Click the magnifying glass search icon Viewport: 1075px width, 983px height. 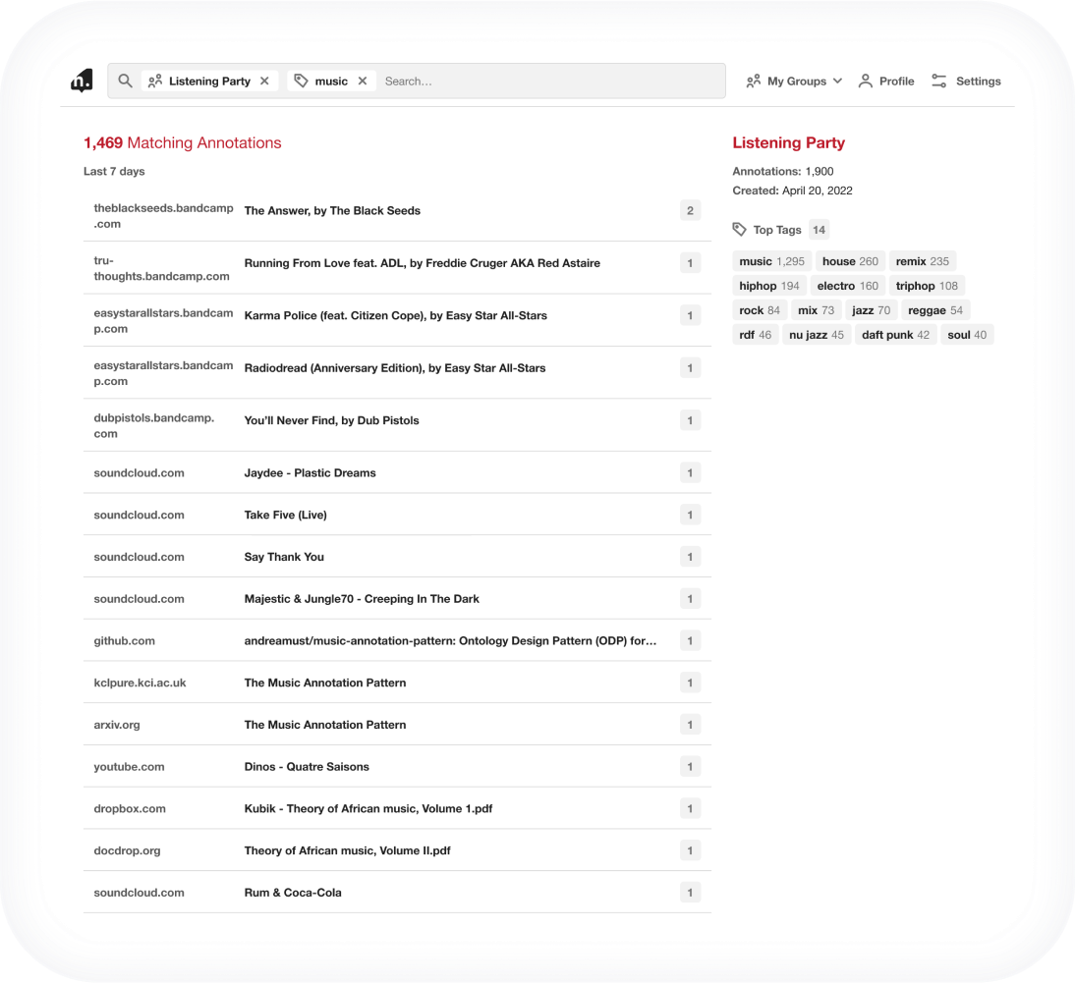coord(125,81)
